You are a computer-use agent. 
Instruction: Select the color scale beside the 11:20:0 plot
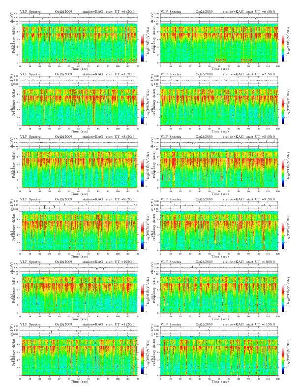tap(142, 360)
